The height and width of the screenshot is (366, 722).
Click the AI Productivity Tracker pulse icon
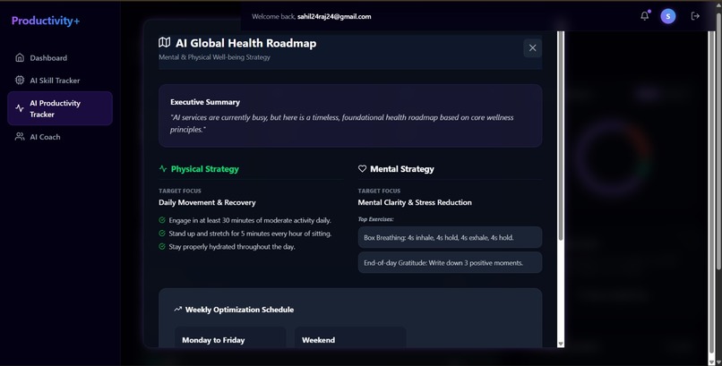point(20,108)
